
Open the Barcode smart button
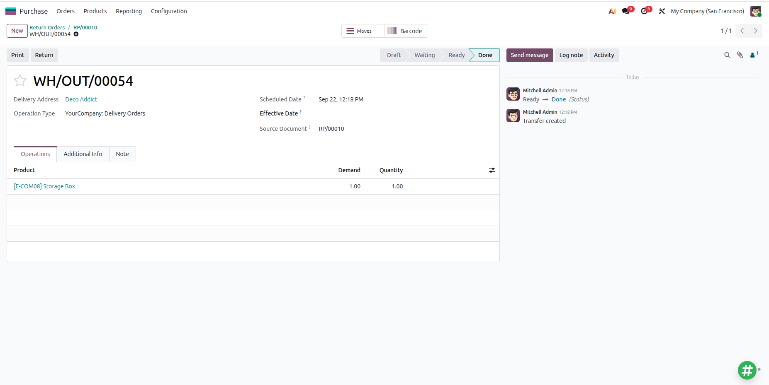click(x=406, y=31)
